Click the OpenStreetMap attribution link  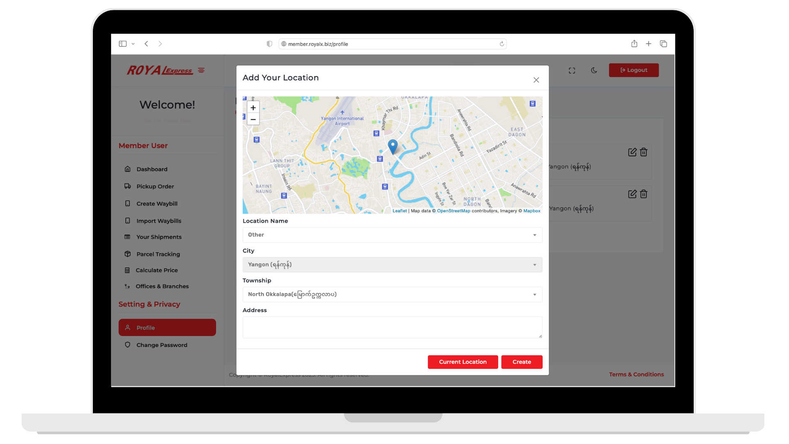tap(454, 211)
